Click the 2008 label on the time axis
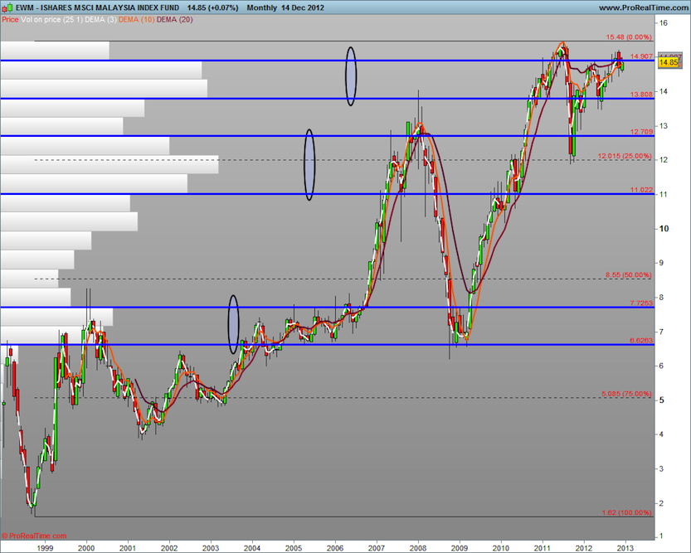Viewport: 691px width, 553px height. [x=418, y=548]
